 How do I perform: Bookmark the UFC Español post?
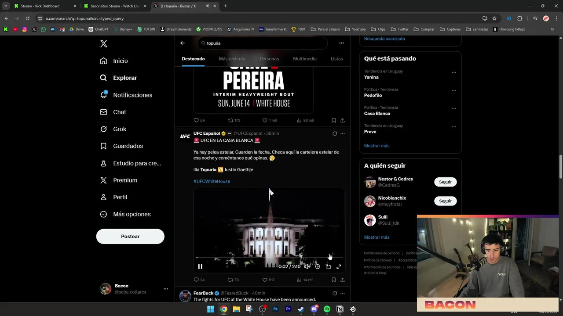[334, 280]
